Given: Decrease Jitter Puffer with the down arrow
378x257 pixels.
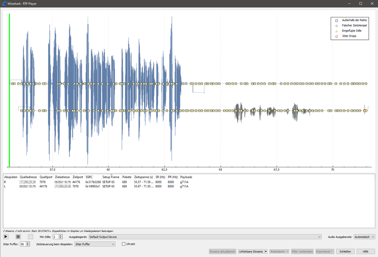Looking at the screenshot, I should tap(28, 245).
